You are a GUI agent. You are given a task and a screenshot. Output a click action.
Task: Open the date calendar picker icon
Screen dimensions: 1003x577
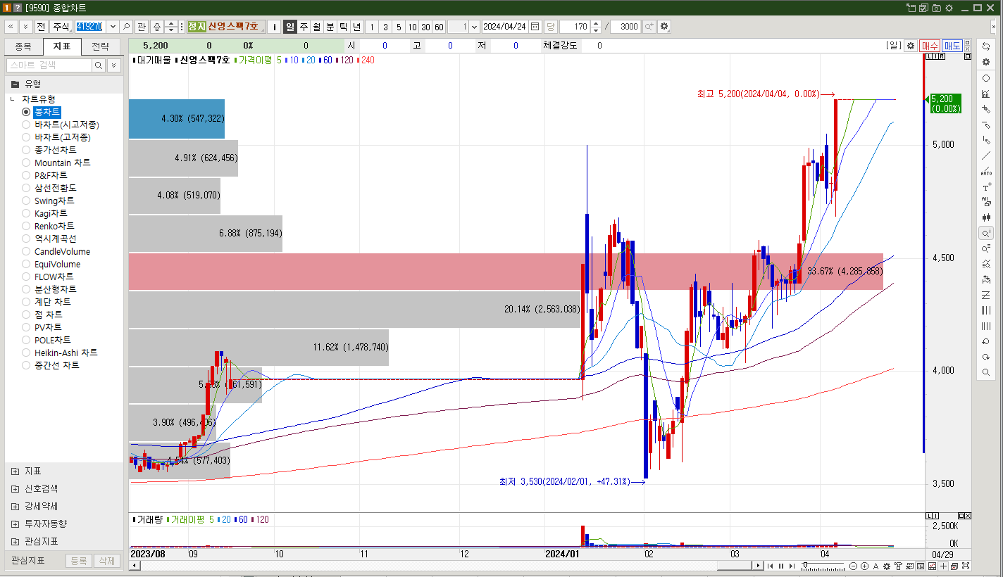click(535, 27)
